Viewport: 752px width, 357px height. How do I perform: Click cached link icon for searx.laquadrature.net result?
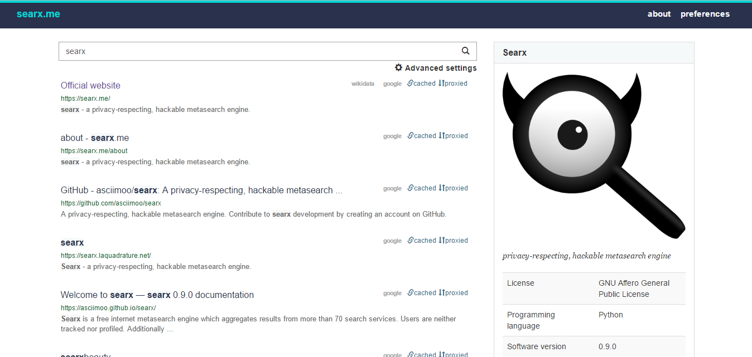click(411, 240)
